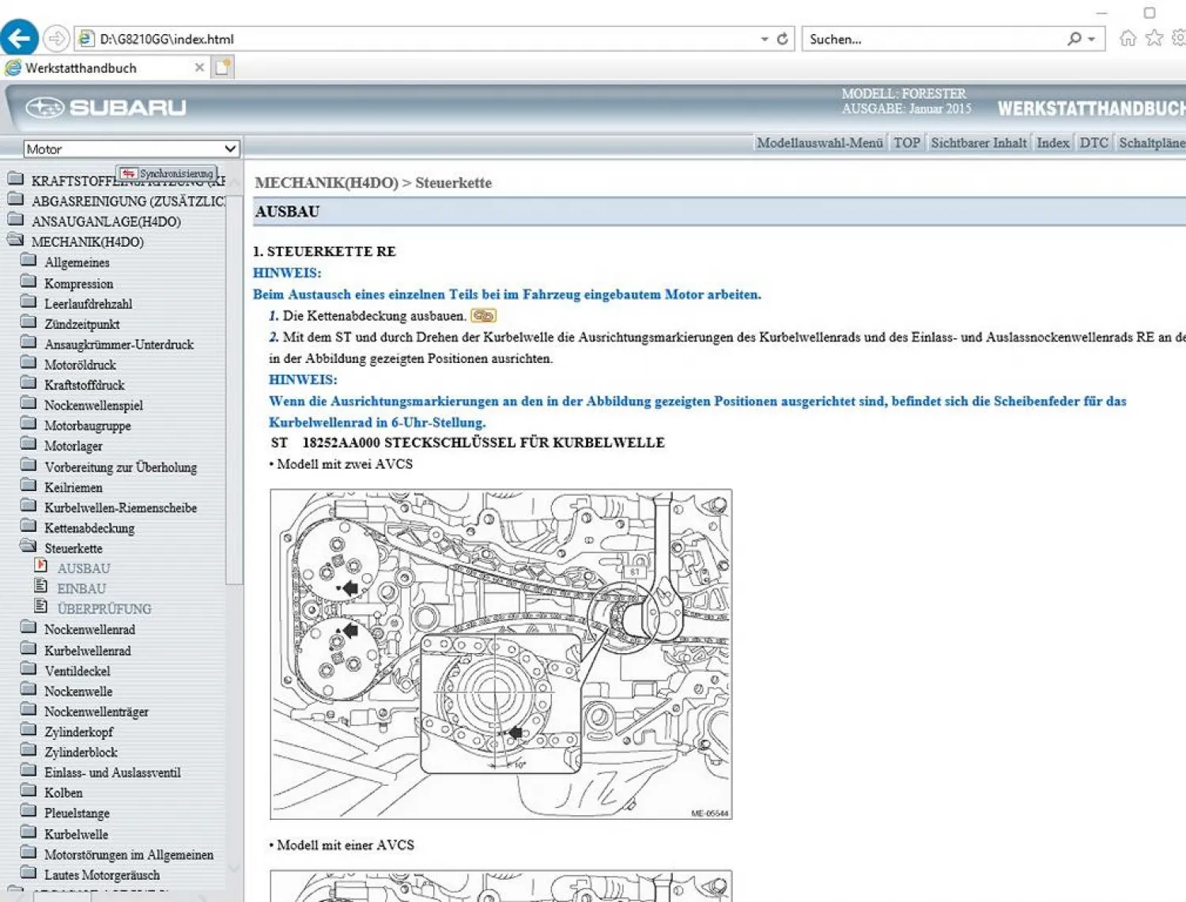Click the browser back arrow button

pos(19,38)
